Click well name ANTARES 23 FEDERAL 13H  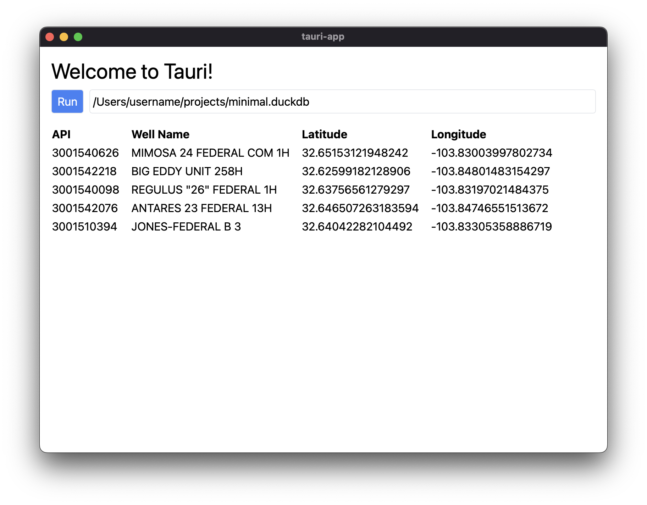[x=201, y=208]
